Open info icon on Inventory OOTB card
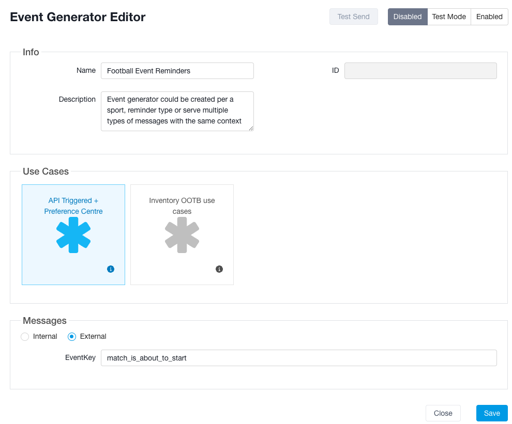 219,269
